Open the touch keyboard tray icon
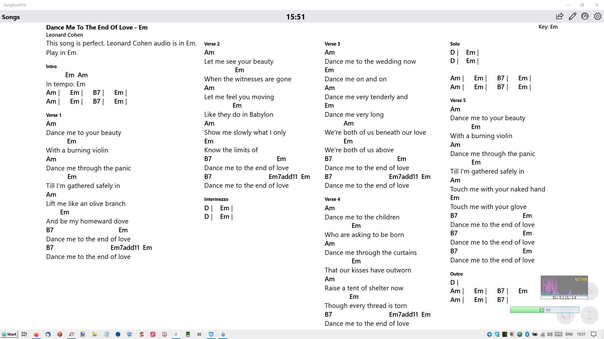The height and width of the screenshot is (339, 604). [559, 334]
